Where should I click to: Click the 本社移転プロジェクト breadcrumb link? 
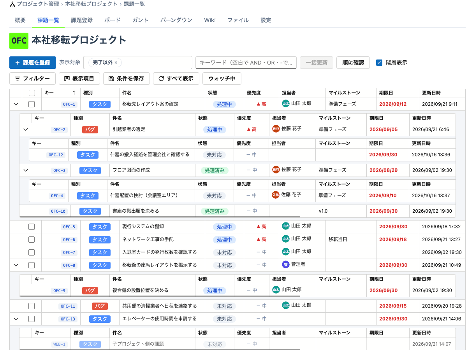click(x=91, y=4)
